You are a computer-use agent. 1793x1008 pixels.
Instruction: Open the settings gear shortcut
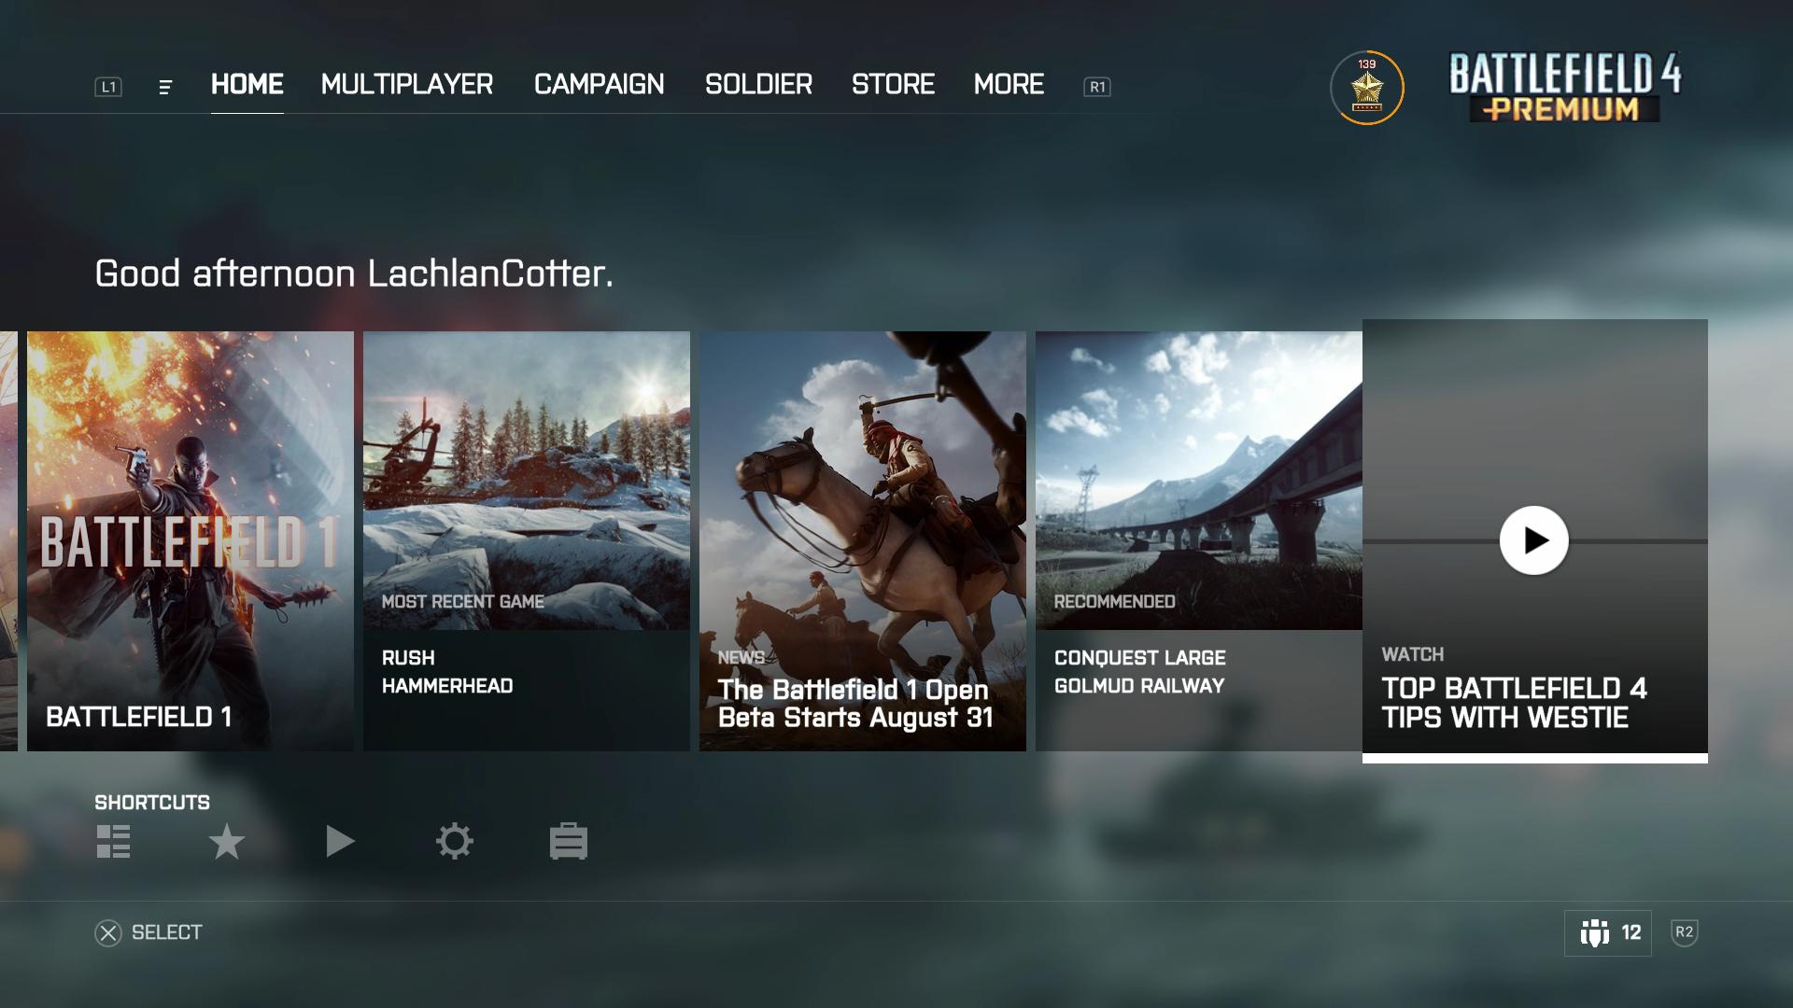pos(455,841)
